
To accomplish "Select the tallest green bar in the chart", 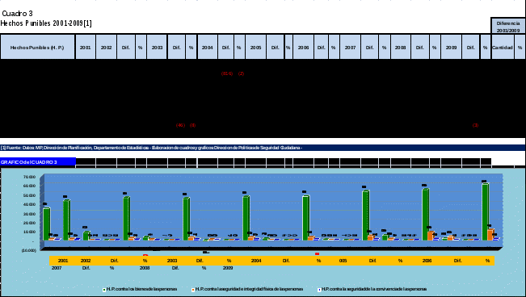I will coord(486,211).
